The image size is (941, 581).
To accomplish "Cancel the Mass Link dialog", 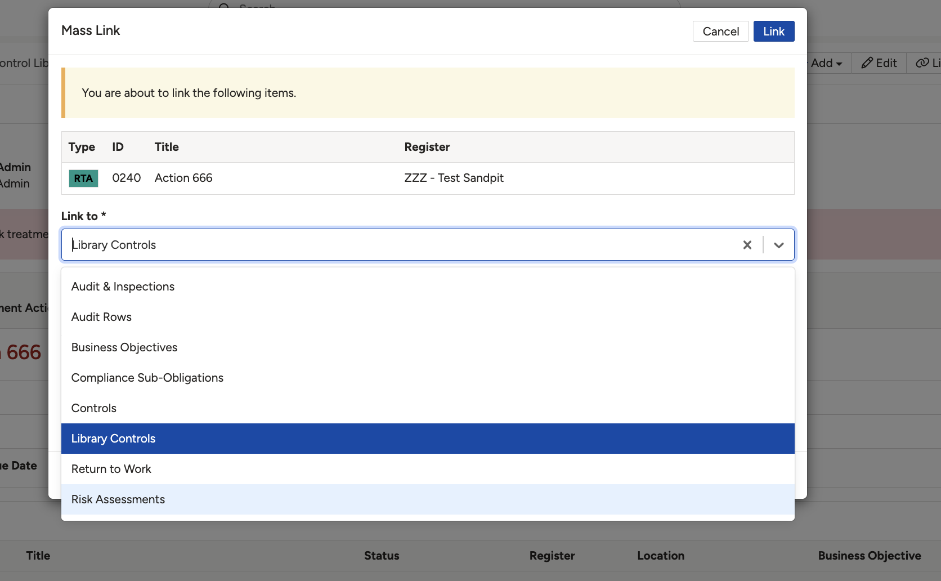I will pyautogui.click(x=721, y=32).
